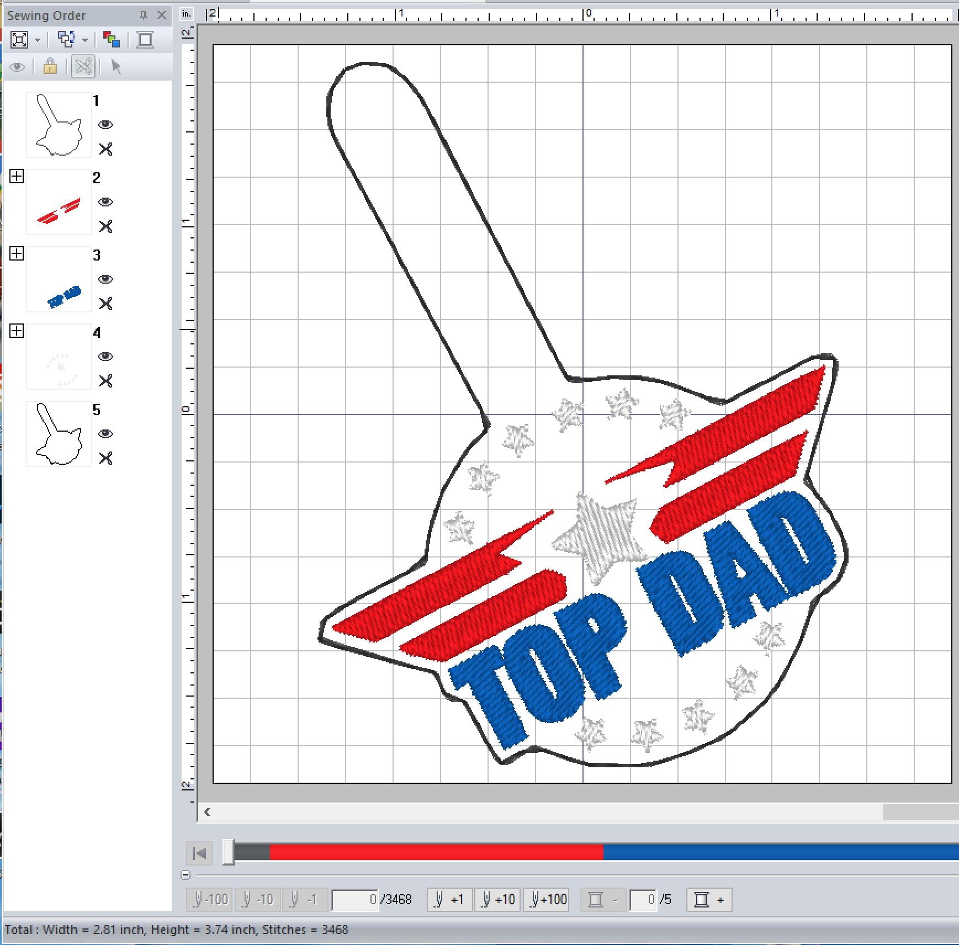The width and height of the screenshot is (959, 945).
Task: Open the dropdown arrow beside select-objects icon
Action: point(85,40)
